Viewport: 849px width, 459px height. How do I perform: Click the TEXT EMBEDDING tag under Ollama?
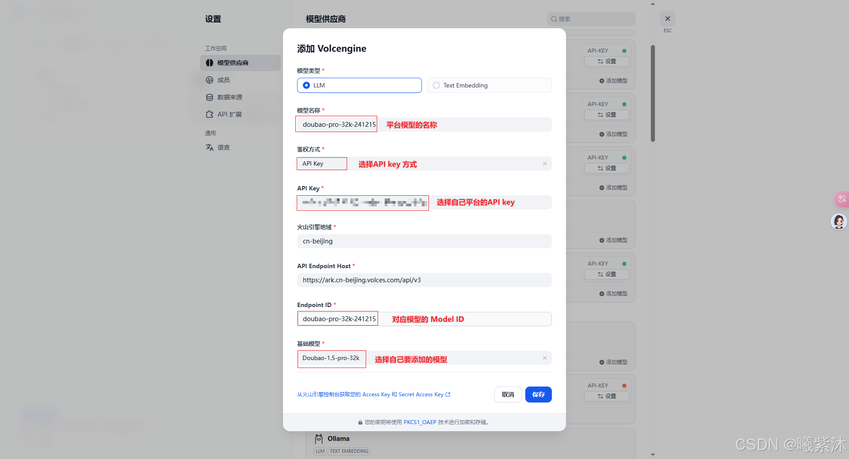pos(349,451)
